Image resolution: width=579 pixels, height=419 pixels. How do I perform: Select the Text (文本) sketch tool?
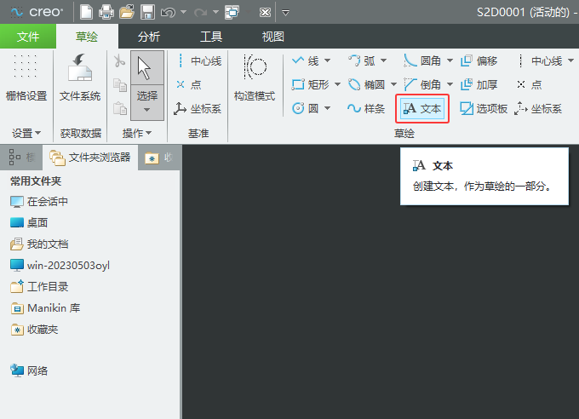coord(422,109)
